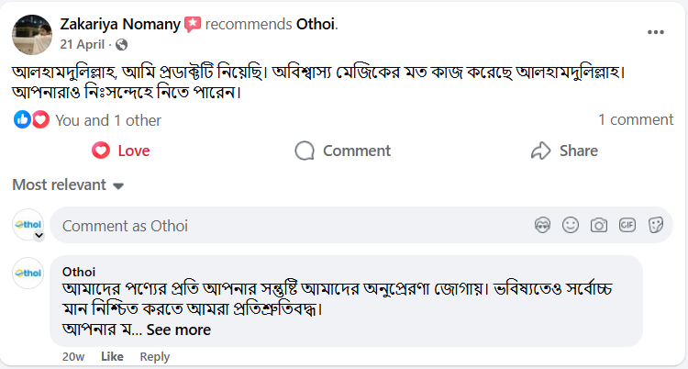Click the avatar sticker icon in comment box
688x369 pixels.
[543, 225]
